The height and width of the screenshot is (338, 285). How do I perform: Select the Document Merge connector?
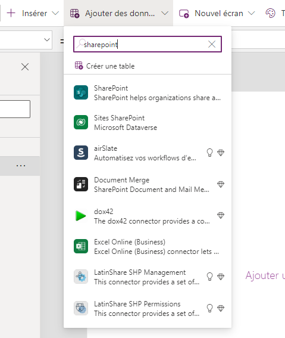coord(148,185)
